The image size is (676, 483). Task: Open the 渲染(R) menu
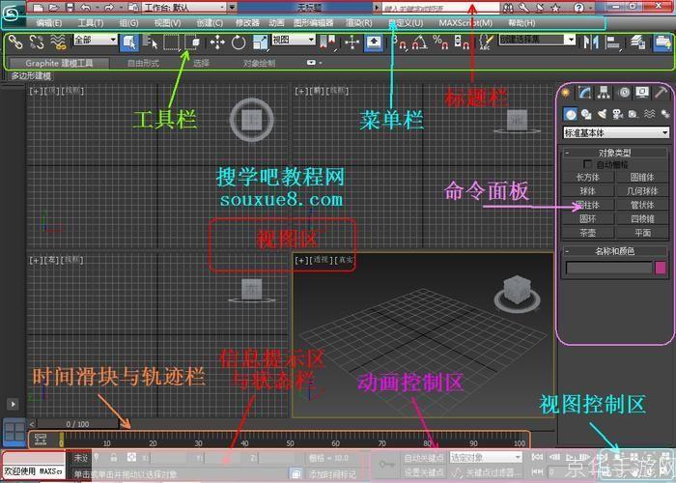point(359,22)
